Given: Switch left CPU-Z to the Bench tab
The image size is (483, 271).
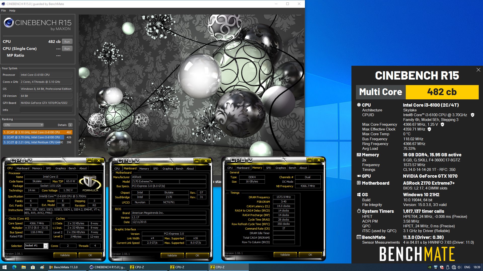Looking at the screenshot, I should [72, 168].
